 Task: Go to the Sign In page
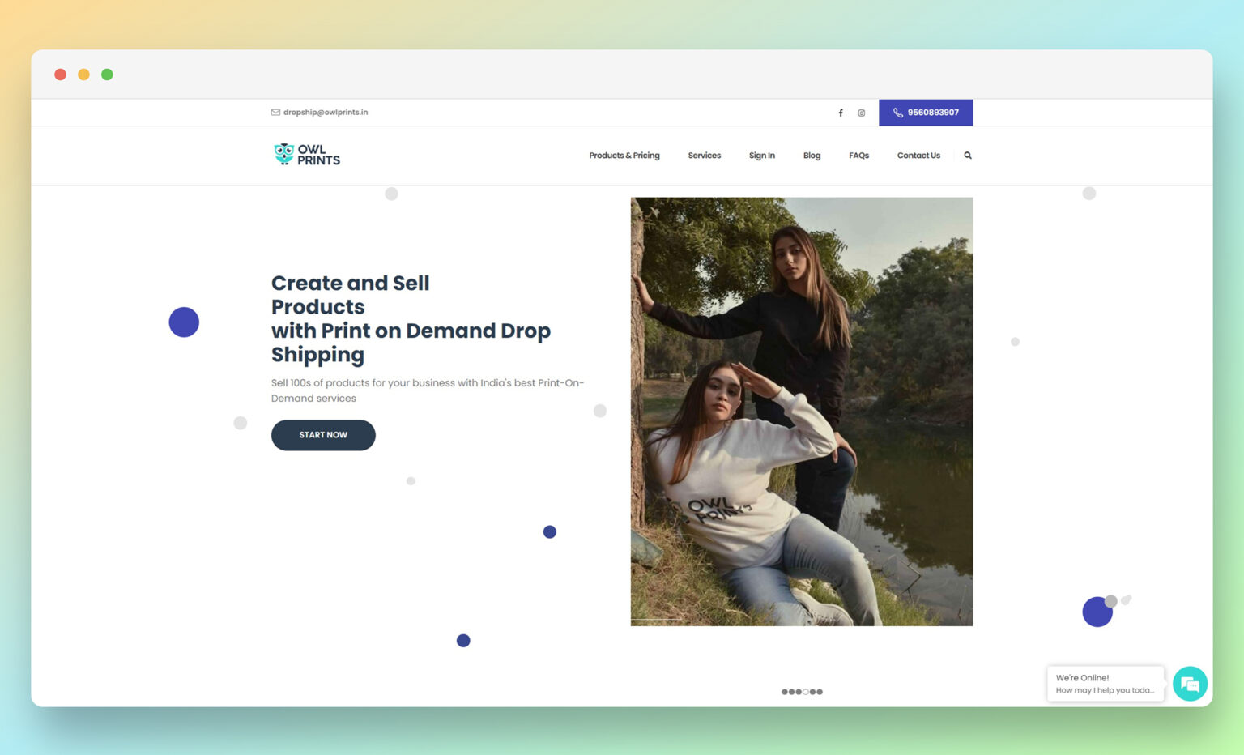click(761, 156)
